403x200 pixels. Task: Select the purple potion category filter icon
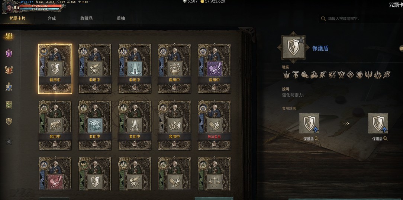[x=9, y=53]
